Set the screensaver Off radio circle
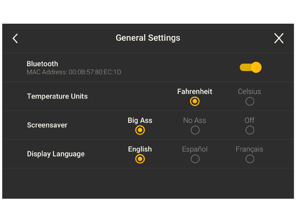296x222 pixels. click(x=250, y=130)
